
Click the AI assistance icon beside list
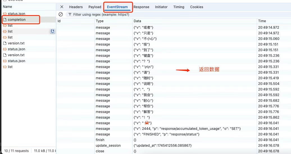point(52,31)
